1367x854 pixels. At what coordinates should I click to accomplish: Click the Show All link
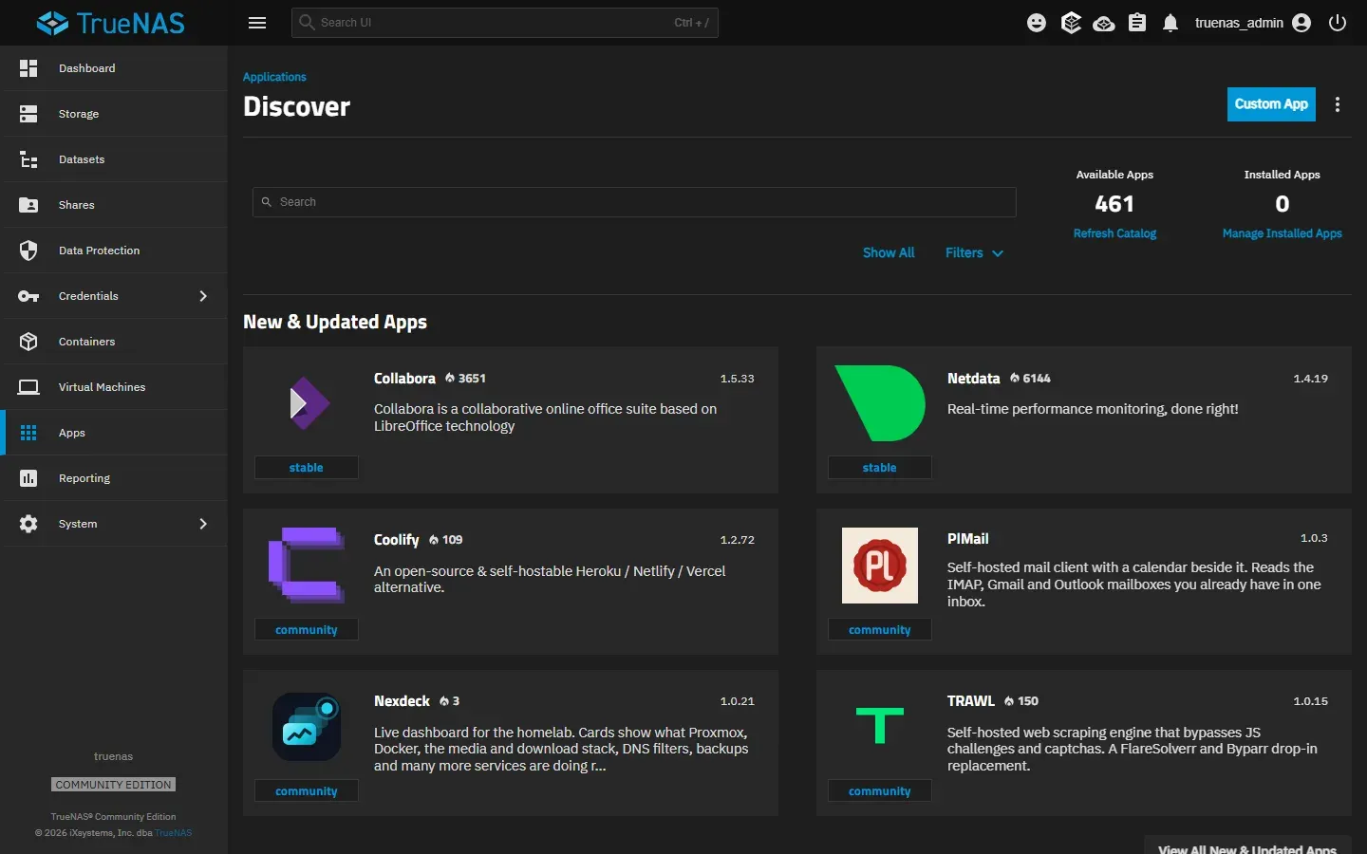889,252
